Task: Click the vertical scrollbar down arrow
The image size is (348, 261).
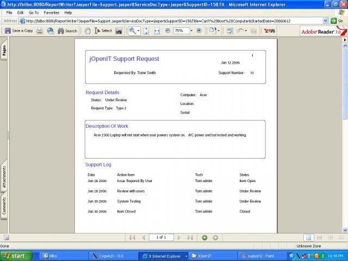Action: 345,230
